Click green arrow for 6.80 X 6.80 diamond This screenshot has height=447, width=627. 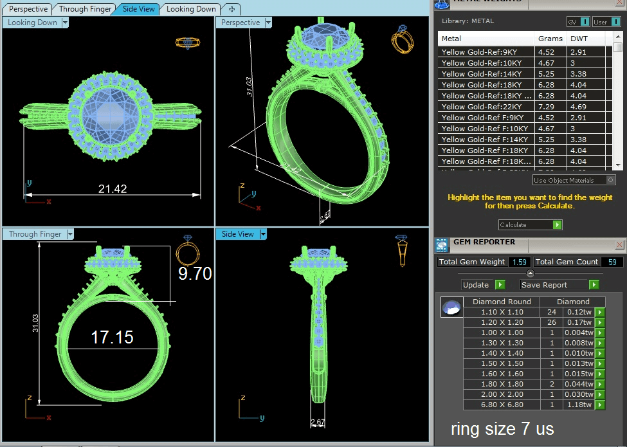pyautogui.click(x=600, y=405)
